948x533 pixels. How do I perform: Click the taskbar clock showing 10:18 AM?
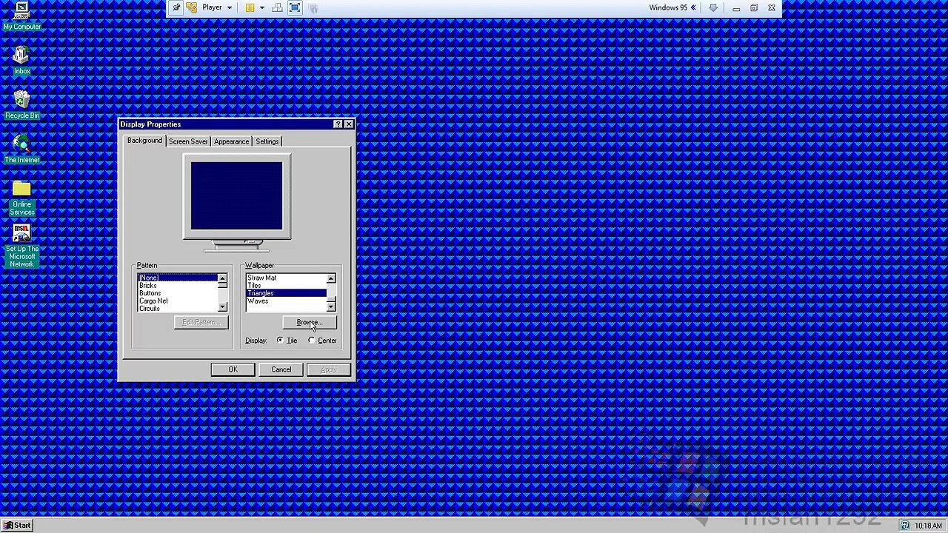coord(928,526)
